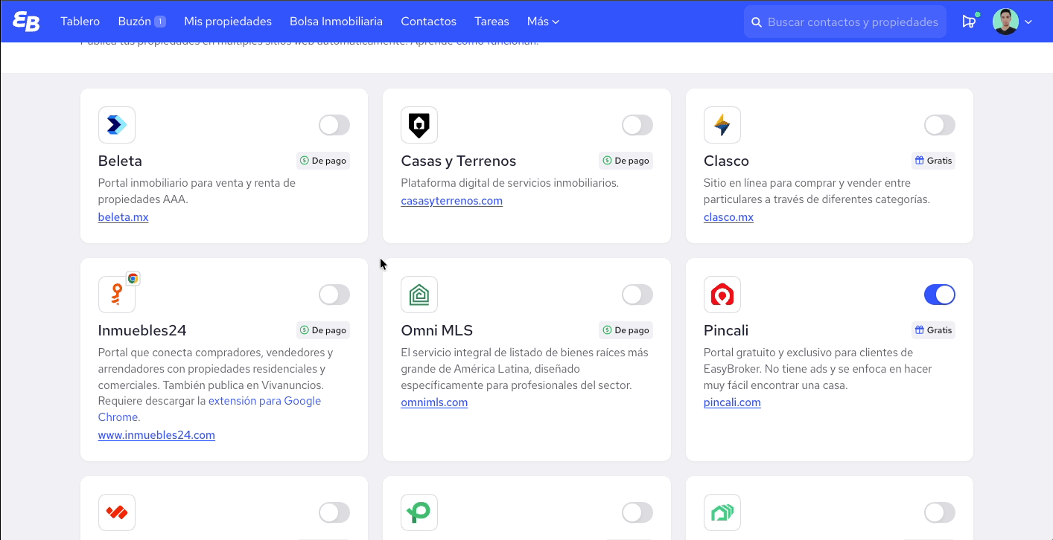Click the De pago badge on Beleta

(323, 161)
